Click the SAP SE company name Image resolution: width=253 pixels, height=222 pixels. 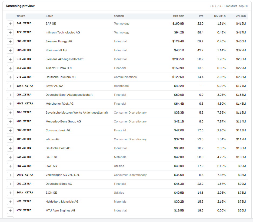(51, 23)
